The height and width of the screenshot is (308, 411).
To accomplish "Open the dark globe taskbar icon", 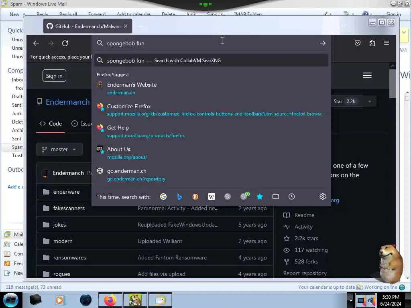I will pos(85,300).
